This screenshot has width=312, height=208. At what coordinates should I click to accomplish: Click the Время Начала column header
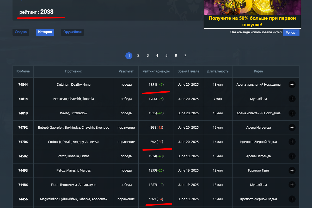click(x=188, y=71)
